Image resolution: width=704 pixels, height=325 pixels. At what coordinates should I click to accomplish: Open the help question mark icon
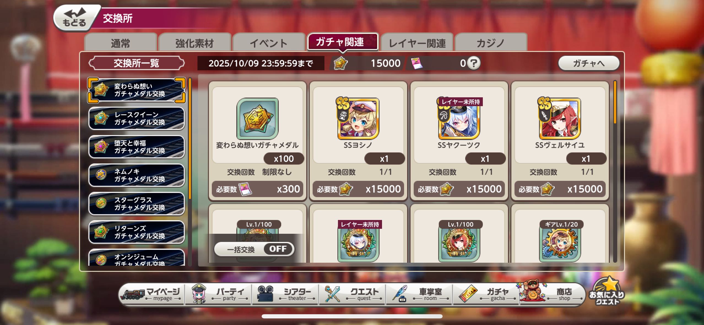click(x=474, y=63)
